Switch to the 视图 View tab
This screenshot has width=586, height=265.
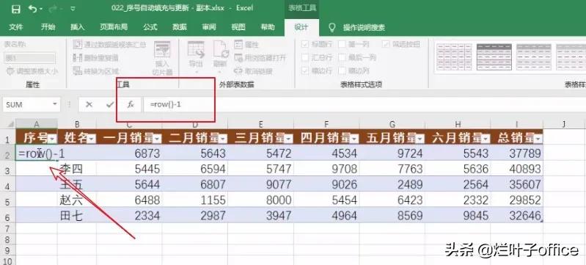point(238,27)
